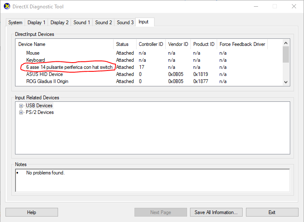Expand the USB Devices tree node
The height and width of the screenshot is (222, 304).
[21, 106]
